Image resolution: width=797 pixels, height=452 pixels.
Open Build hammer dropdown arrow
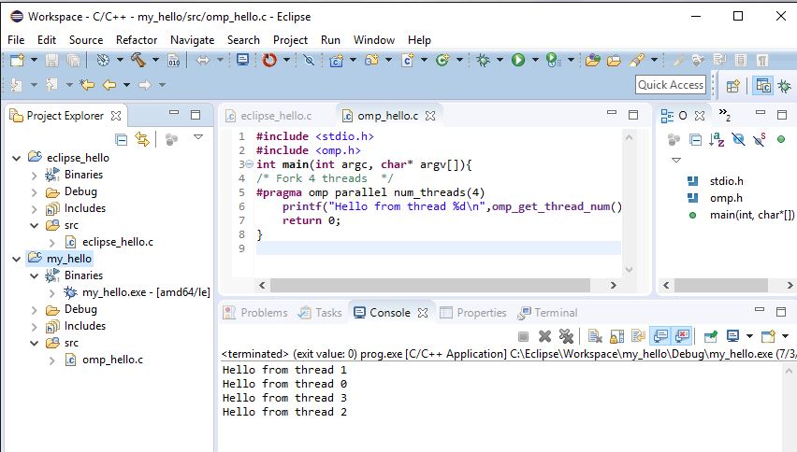click(x=155, y=61)
